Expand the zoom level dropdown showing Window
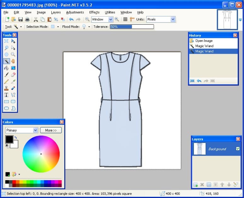 pos(110,19)
